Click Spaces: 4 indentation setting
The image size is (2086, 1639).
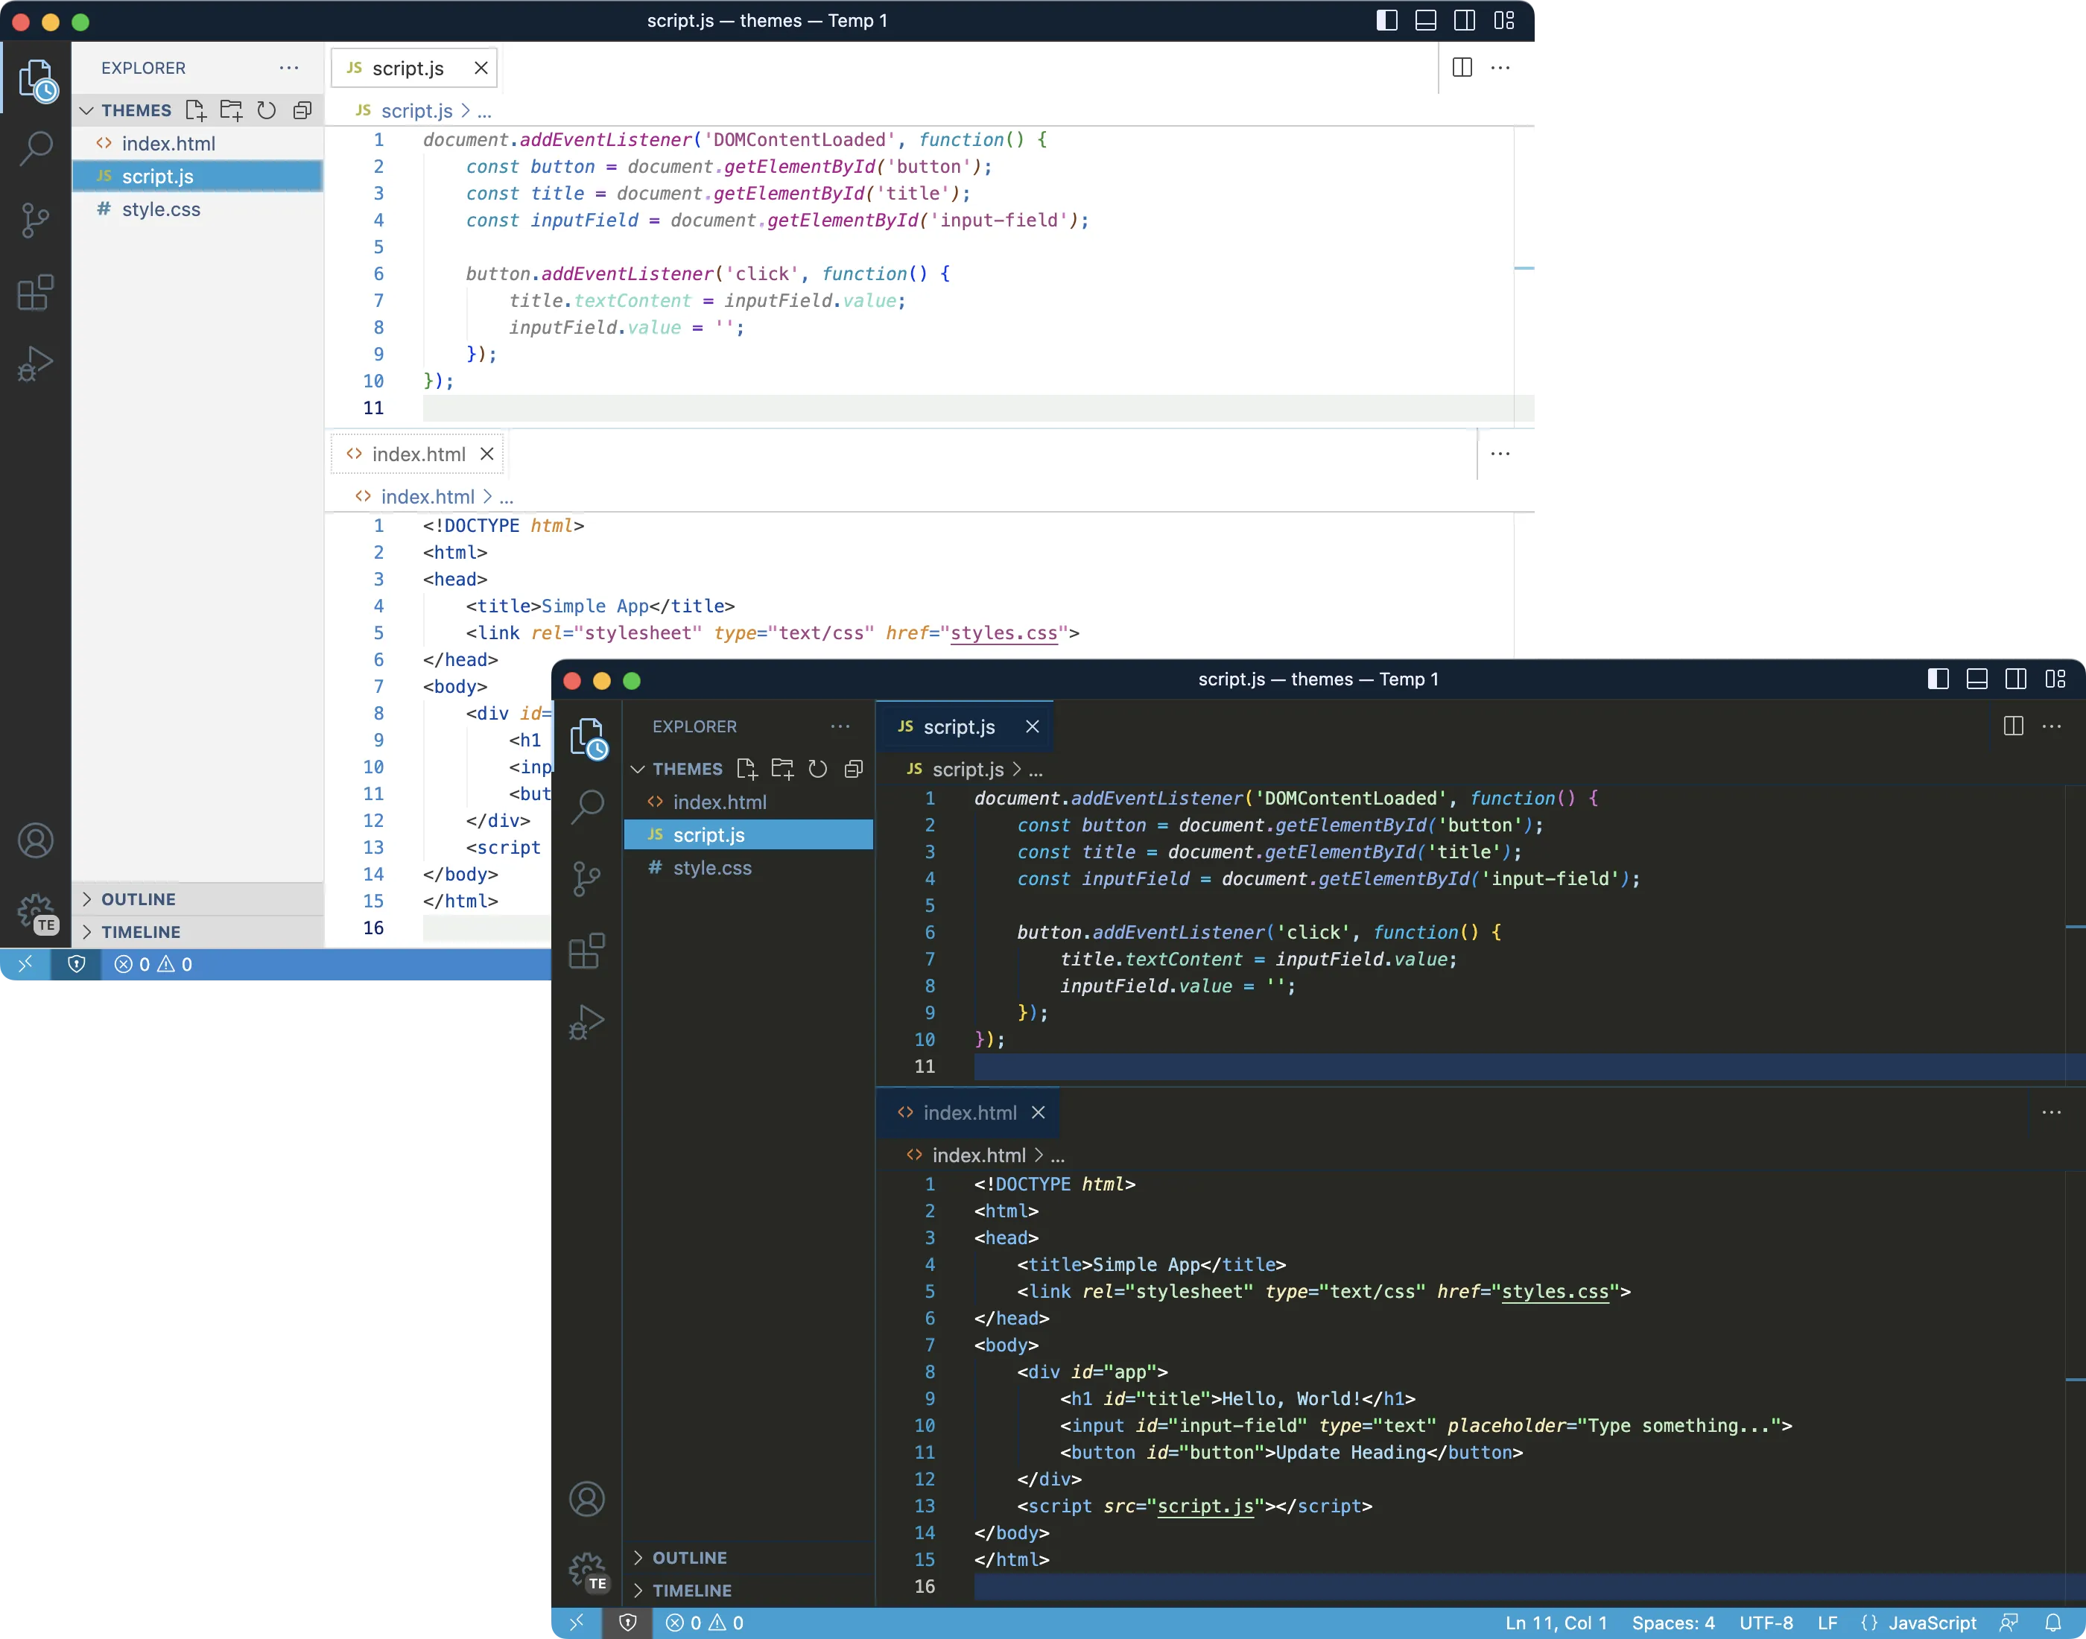click(1673, 1623)
